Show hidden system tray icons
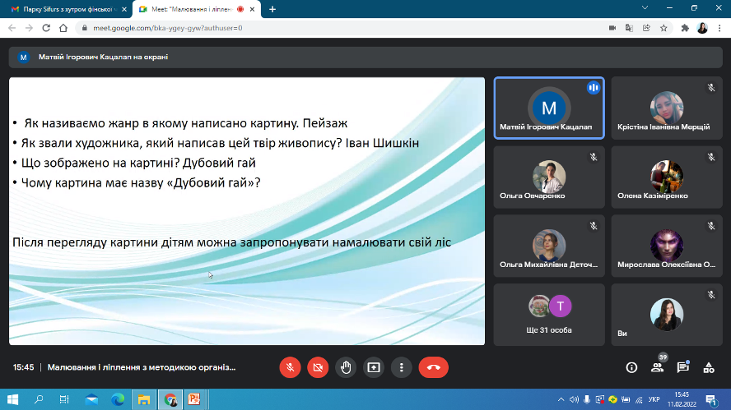 561,399
